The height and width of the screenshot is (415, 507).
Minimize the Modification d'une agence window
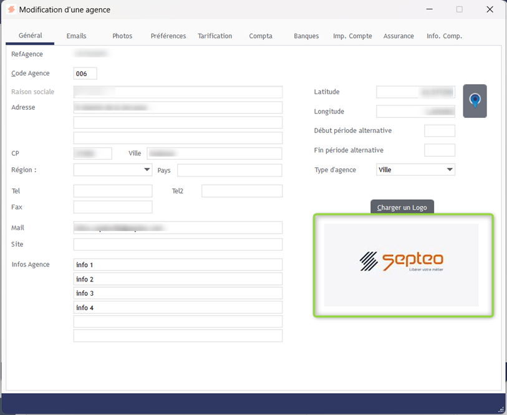click(430, 9)
